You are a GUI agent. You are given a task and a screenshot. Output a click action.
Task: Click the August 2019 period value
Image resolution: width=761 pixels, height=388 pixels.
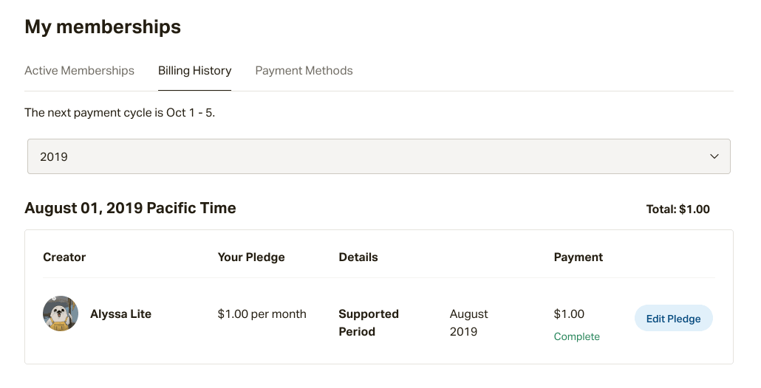pyautogui.click(x=469, y=322)
